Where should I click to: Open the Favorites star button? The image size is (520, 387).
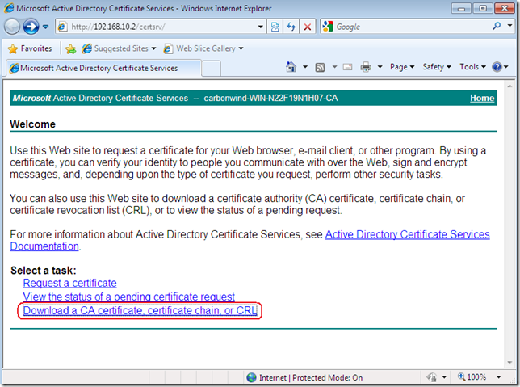30,48
